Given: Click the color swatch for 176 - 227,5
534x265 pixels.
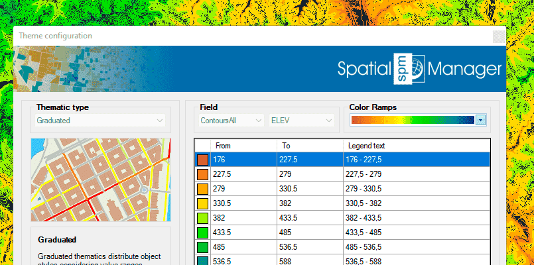Looking at the screenshot, I should pos(203,160).
